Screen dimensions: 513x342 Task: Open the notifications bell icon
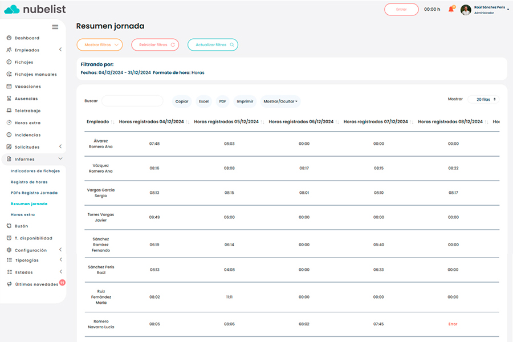click(451, 9)
